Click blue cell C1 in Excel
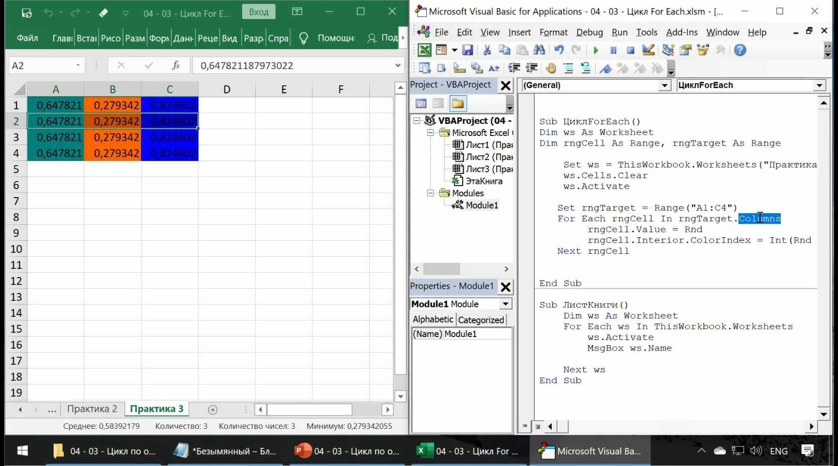This screenshot has height=466, width=838. click(170, 105)
